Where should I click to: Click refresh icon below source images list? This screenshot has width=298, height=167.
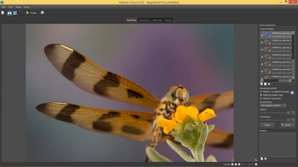tap(269, 84)
